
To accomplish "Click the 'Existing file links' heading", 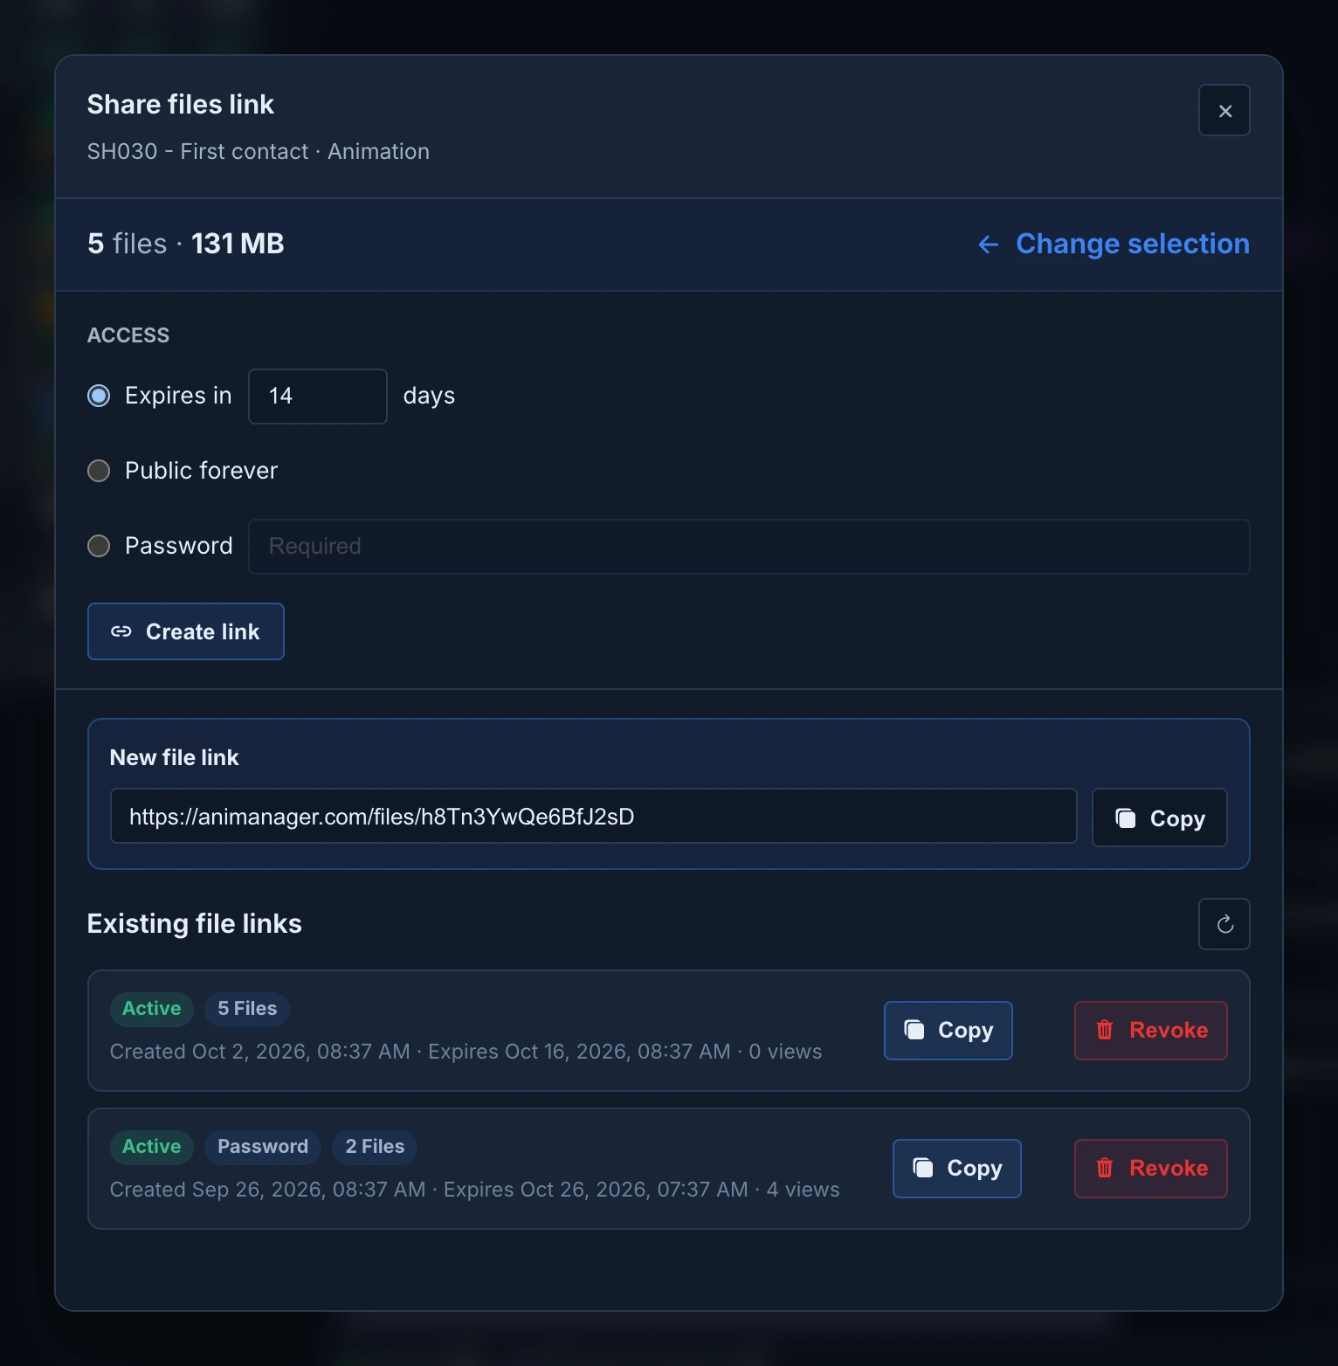I will (x=195, y=924).
